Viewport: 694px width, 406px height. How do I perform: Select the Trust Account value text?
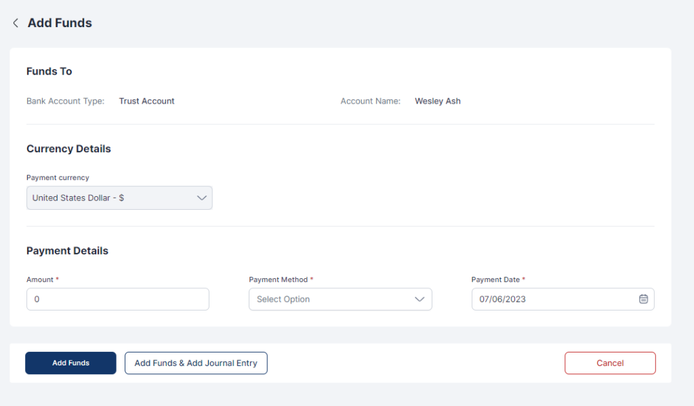click(146, 101)
